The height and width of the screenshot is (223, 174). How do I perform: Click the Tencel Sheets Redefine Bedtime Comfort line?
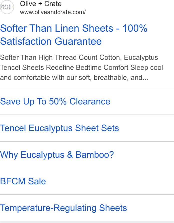click(x=81, y=68)
